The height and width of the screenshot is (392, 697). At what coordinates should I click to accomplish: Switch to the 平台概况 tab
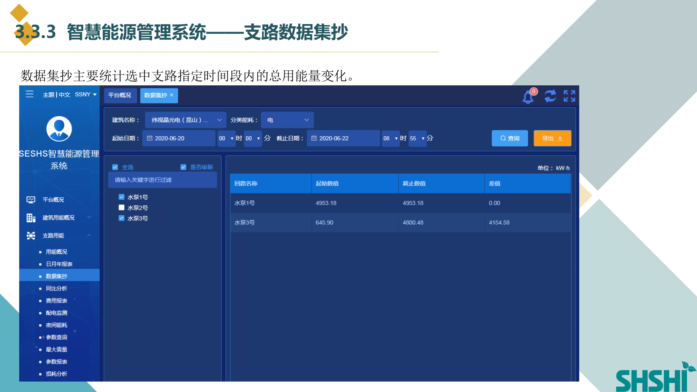120,95
